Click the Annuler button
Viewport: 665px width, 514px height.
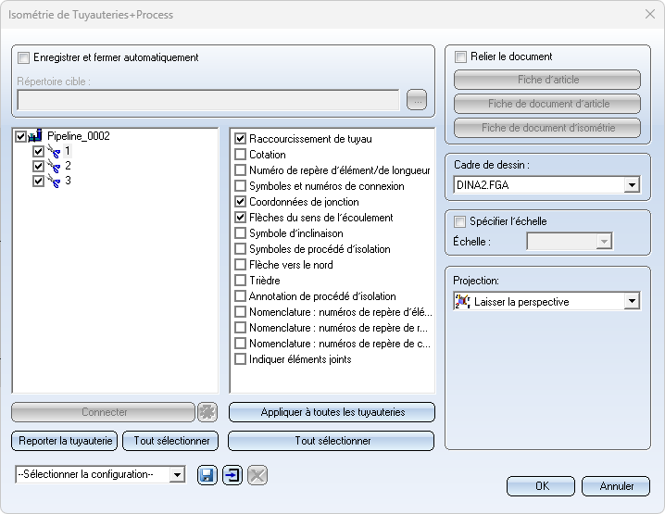616,486
